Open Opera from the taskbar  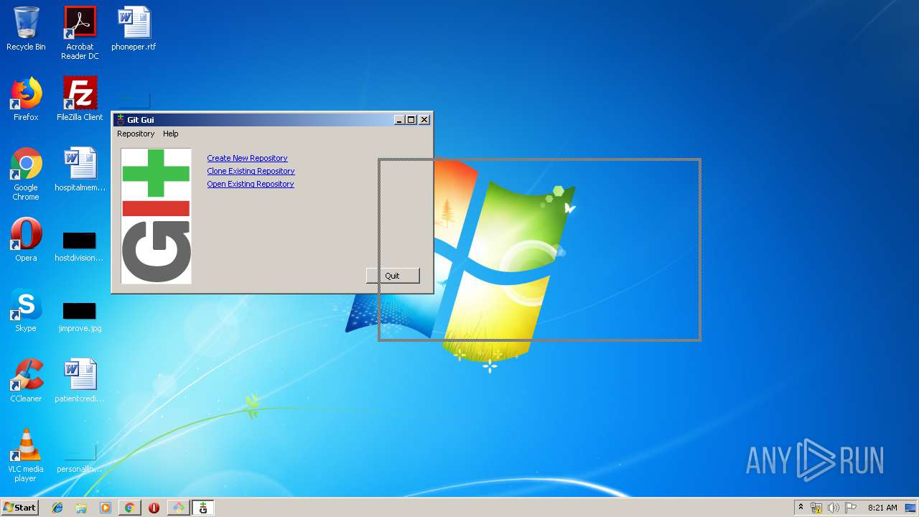(154, 508)
